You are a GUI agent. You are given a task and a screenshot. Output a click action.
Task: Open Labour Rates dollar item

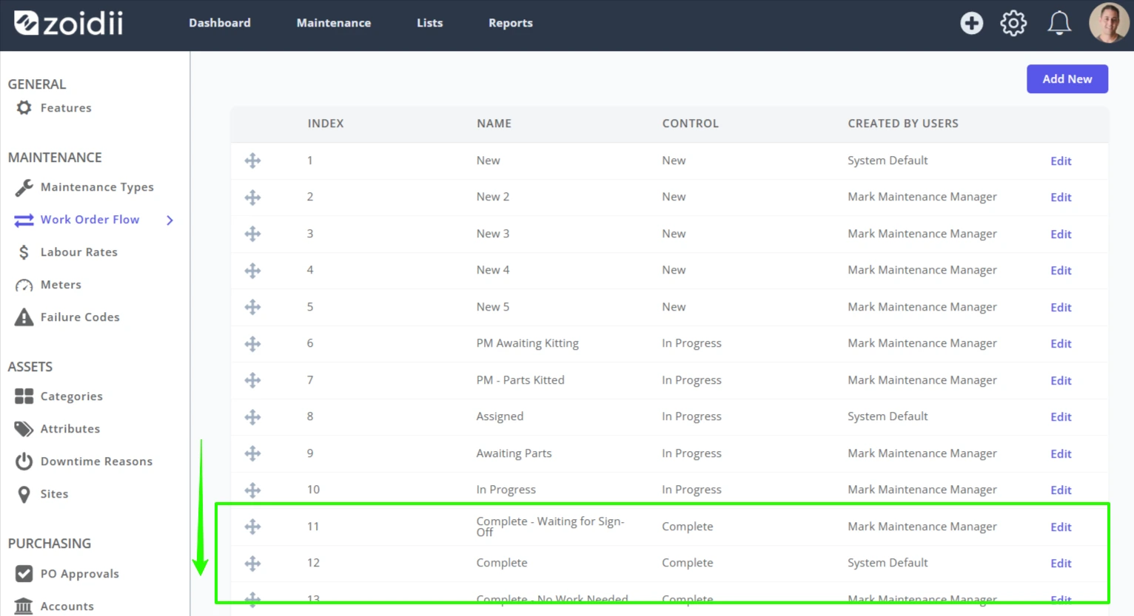[67, 252]
